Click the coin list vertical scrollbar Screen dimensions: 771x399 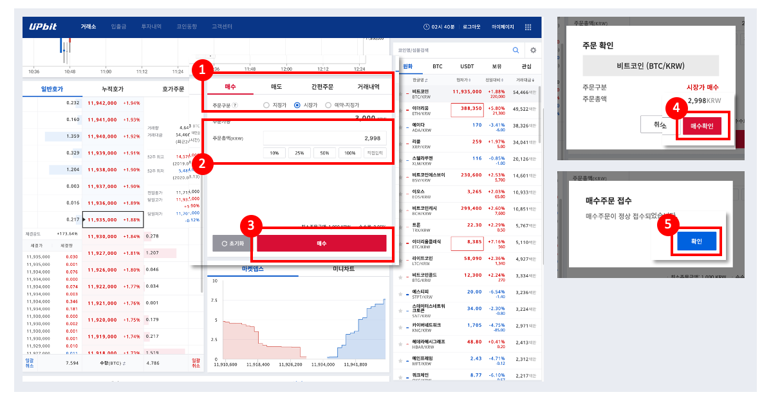[x=539, y=114]
